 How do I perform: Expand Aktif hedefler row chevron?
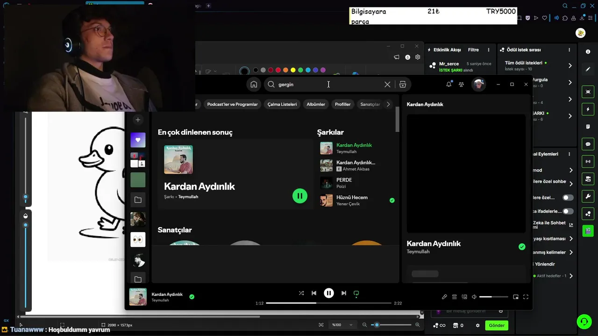pos(571,276)
